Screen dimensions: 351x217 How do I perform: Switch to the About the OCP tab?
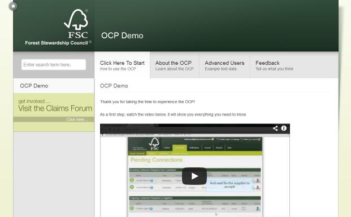(x=175, y=65)
